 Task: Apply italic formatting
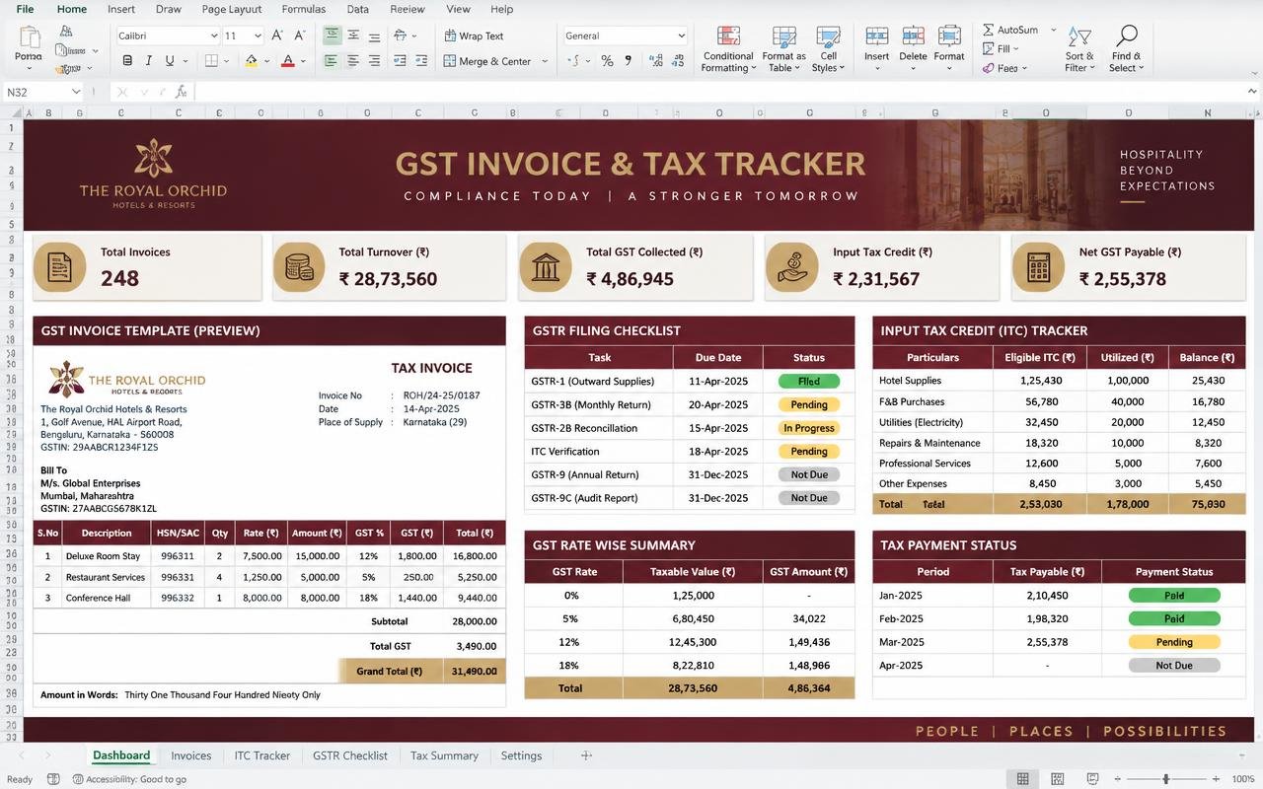pyautogui.click(x=149, y=61)
